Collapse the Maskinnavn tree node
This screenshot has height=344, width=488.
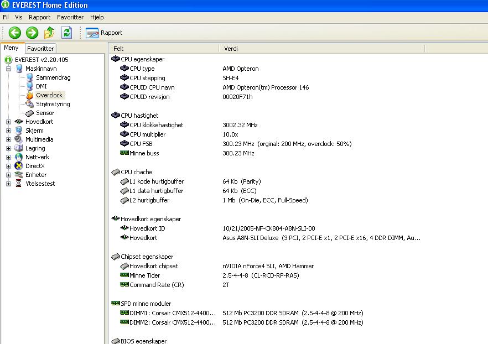click(x=8, y=69)
